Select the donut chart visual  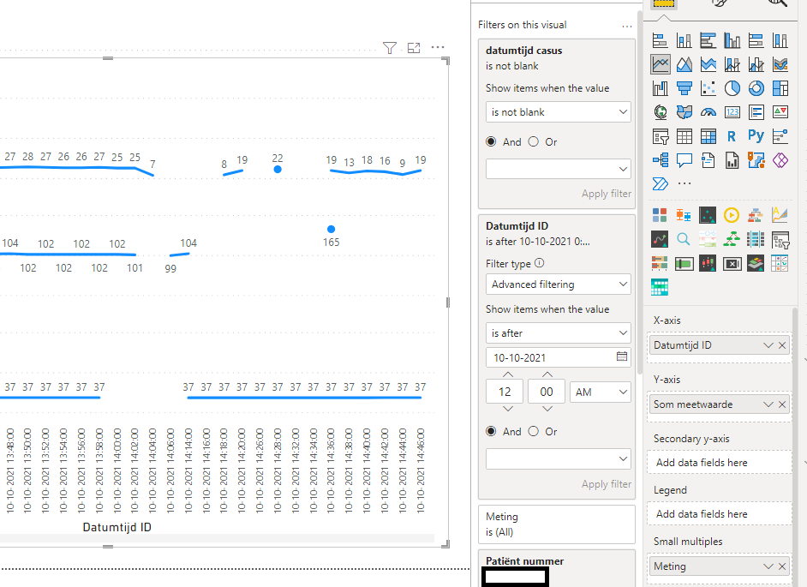[x=756, y=88]
